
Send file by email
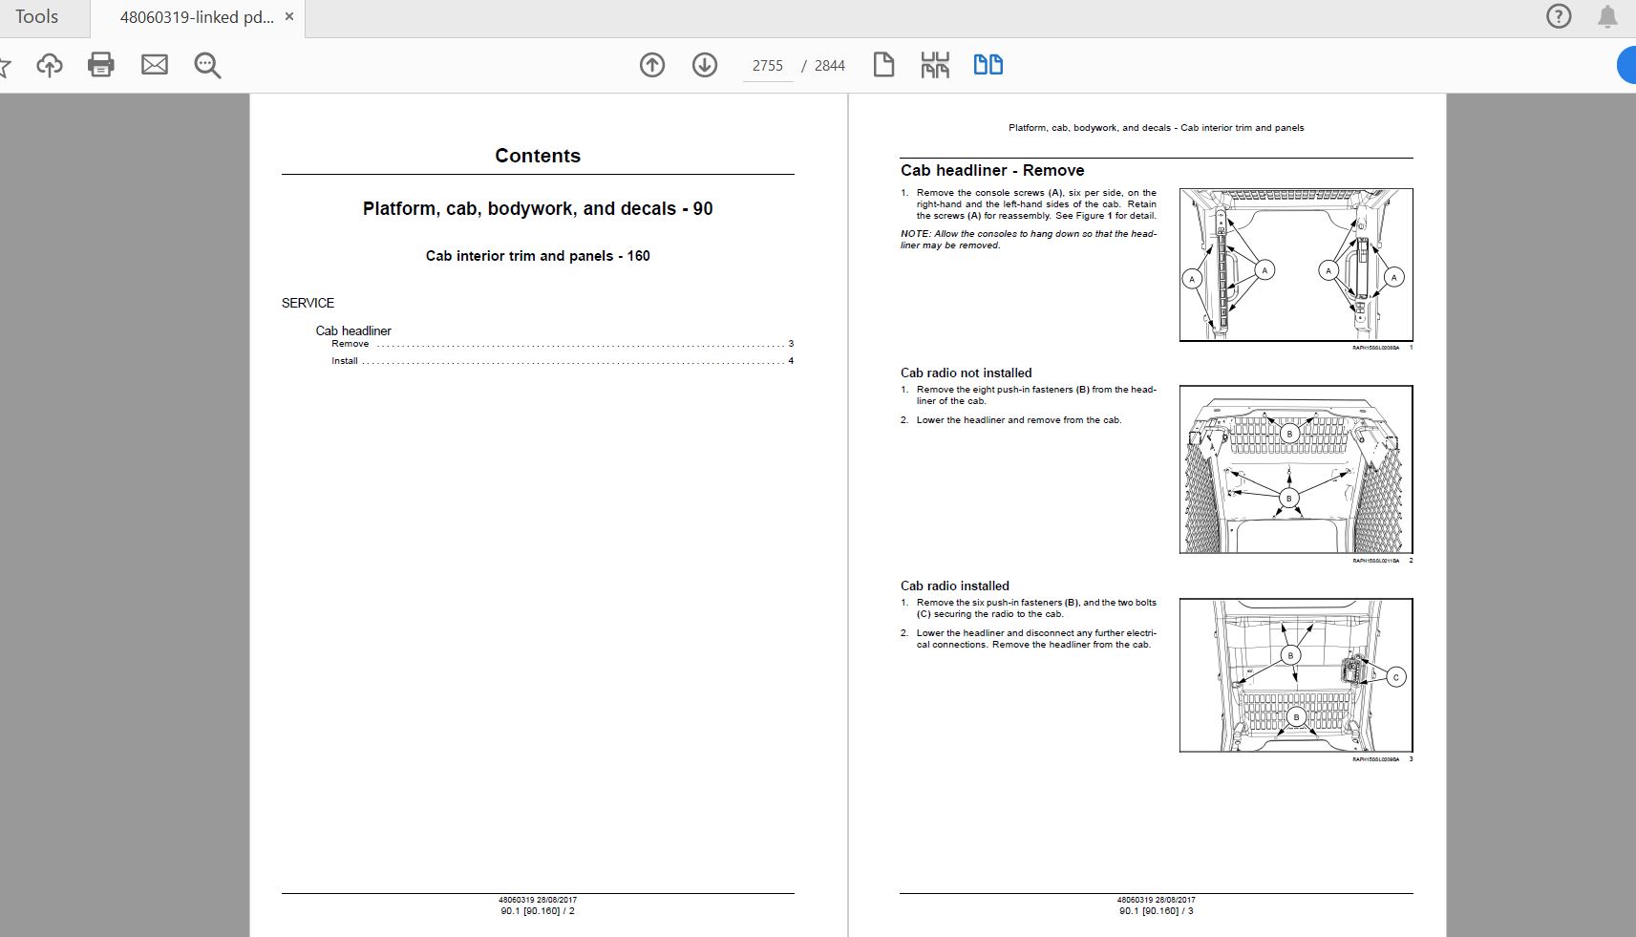click(155, 65)
